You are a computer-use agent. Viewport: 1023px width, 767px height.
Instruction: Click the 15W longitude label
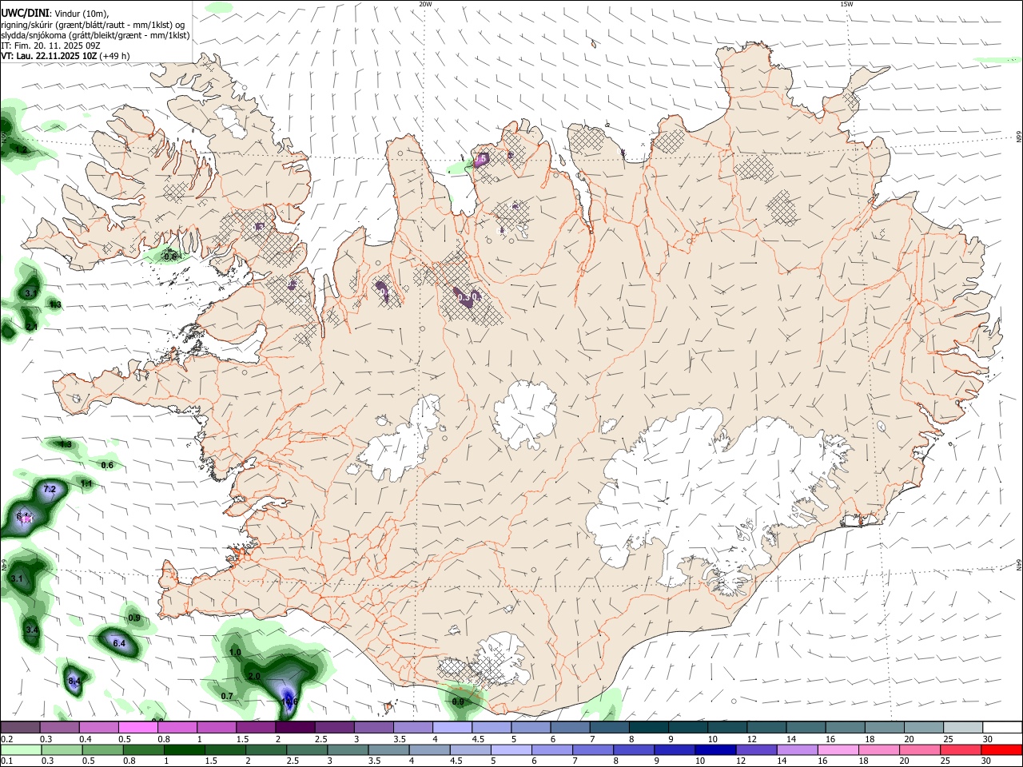[x=846, y=4]
